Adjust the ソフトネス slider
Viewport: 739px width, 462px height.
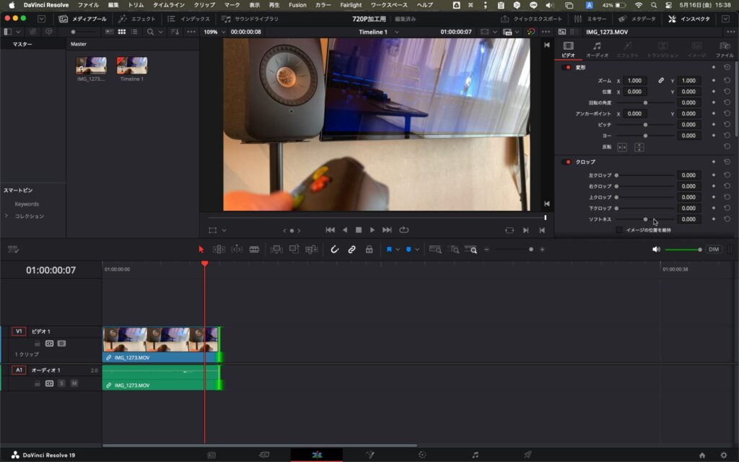pos(645,219)
